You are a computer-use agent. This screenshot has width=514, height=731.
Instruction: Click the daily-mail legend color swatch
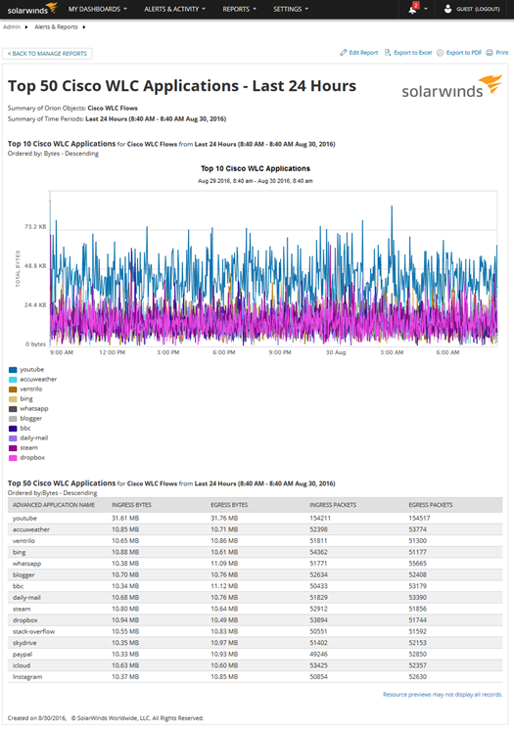(x=13, y=438)
